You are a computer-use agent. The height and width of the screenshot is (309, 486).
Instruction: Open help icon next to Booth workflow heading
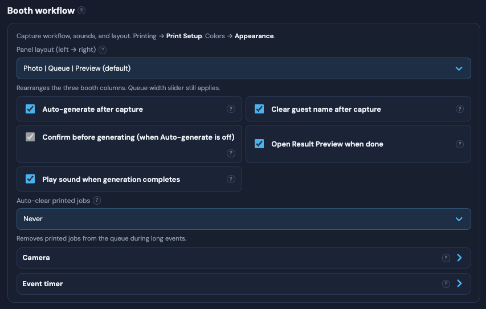[81, 10]
